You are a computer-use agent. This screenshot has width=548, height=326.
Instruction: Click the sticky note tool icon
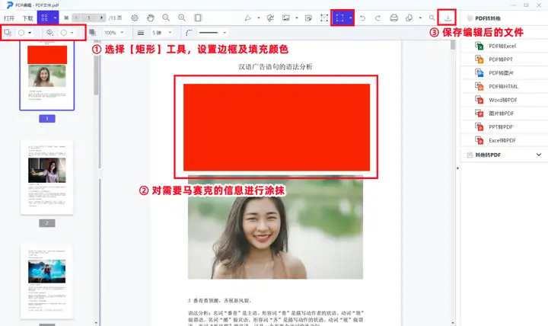(308, 18)
